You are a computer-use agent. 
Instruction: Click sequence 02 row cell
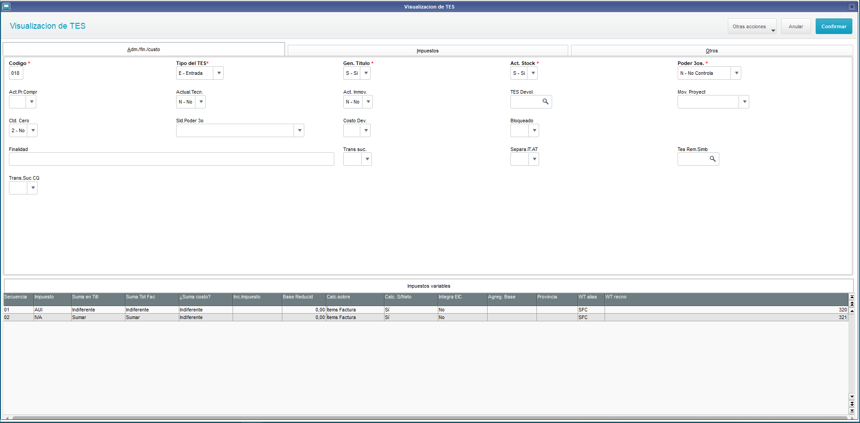18,317
